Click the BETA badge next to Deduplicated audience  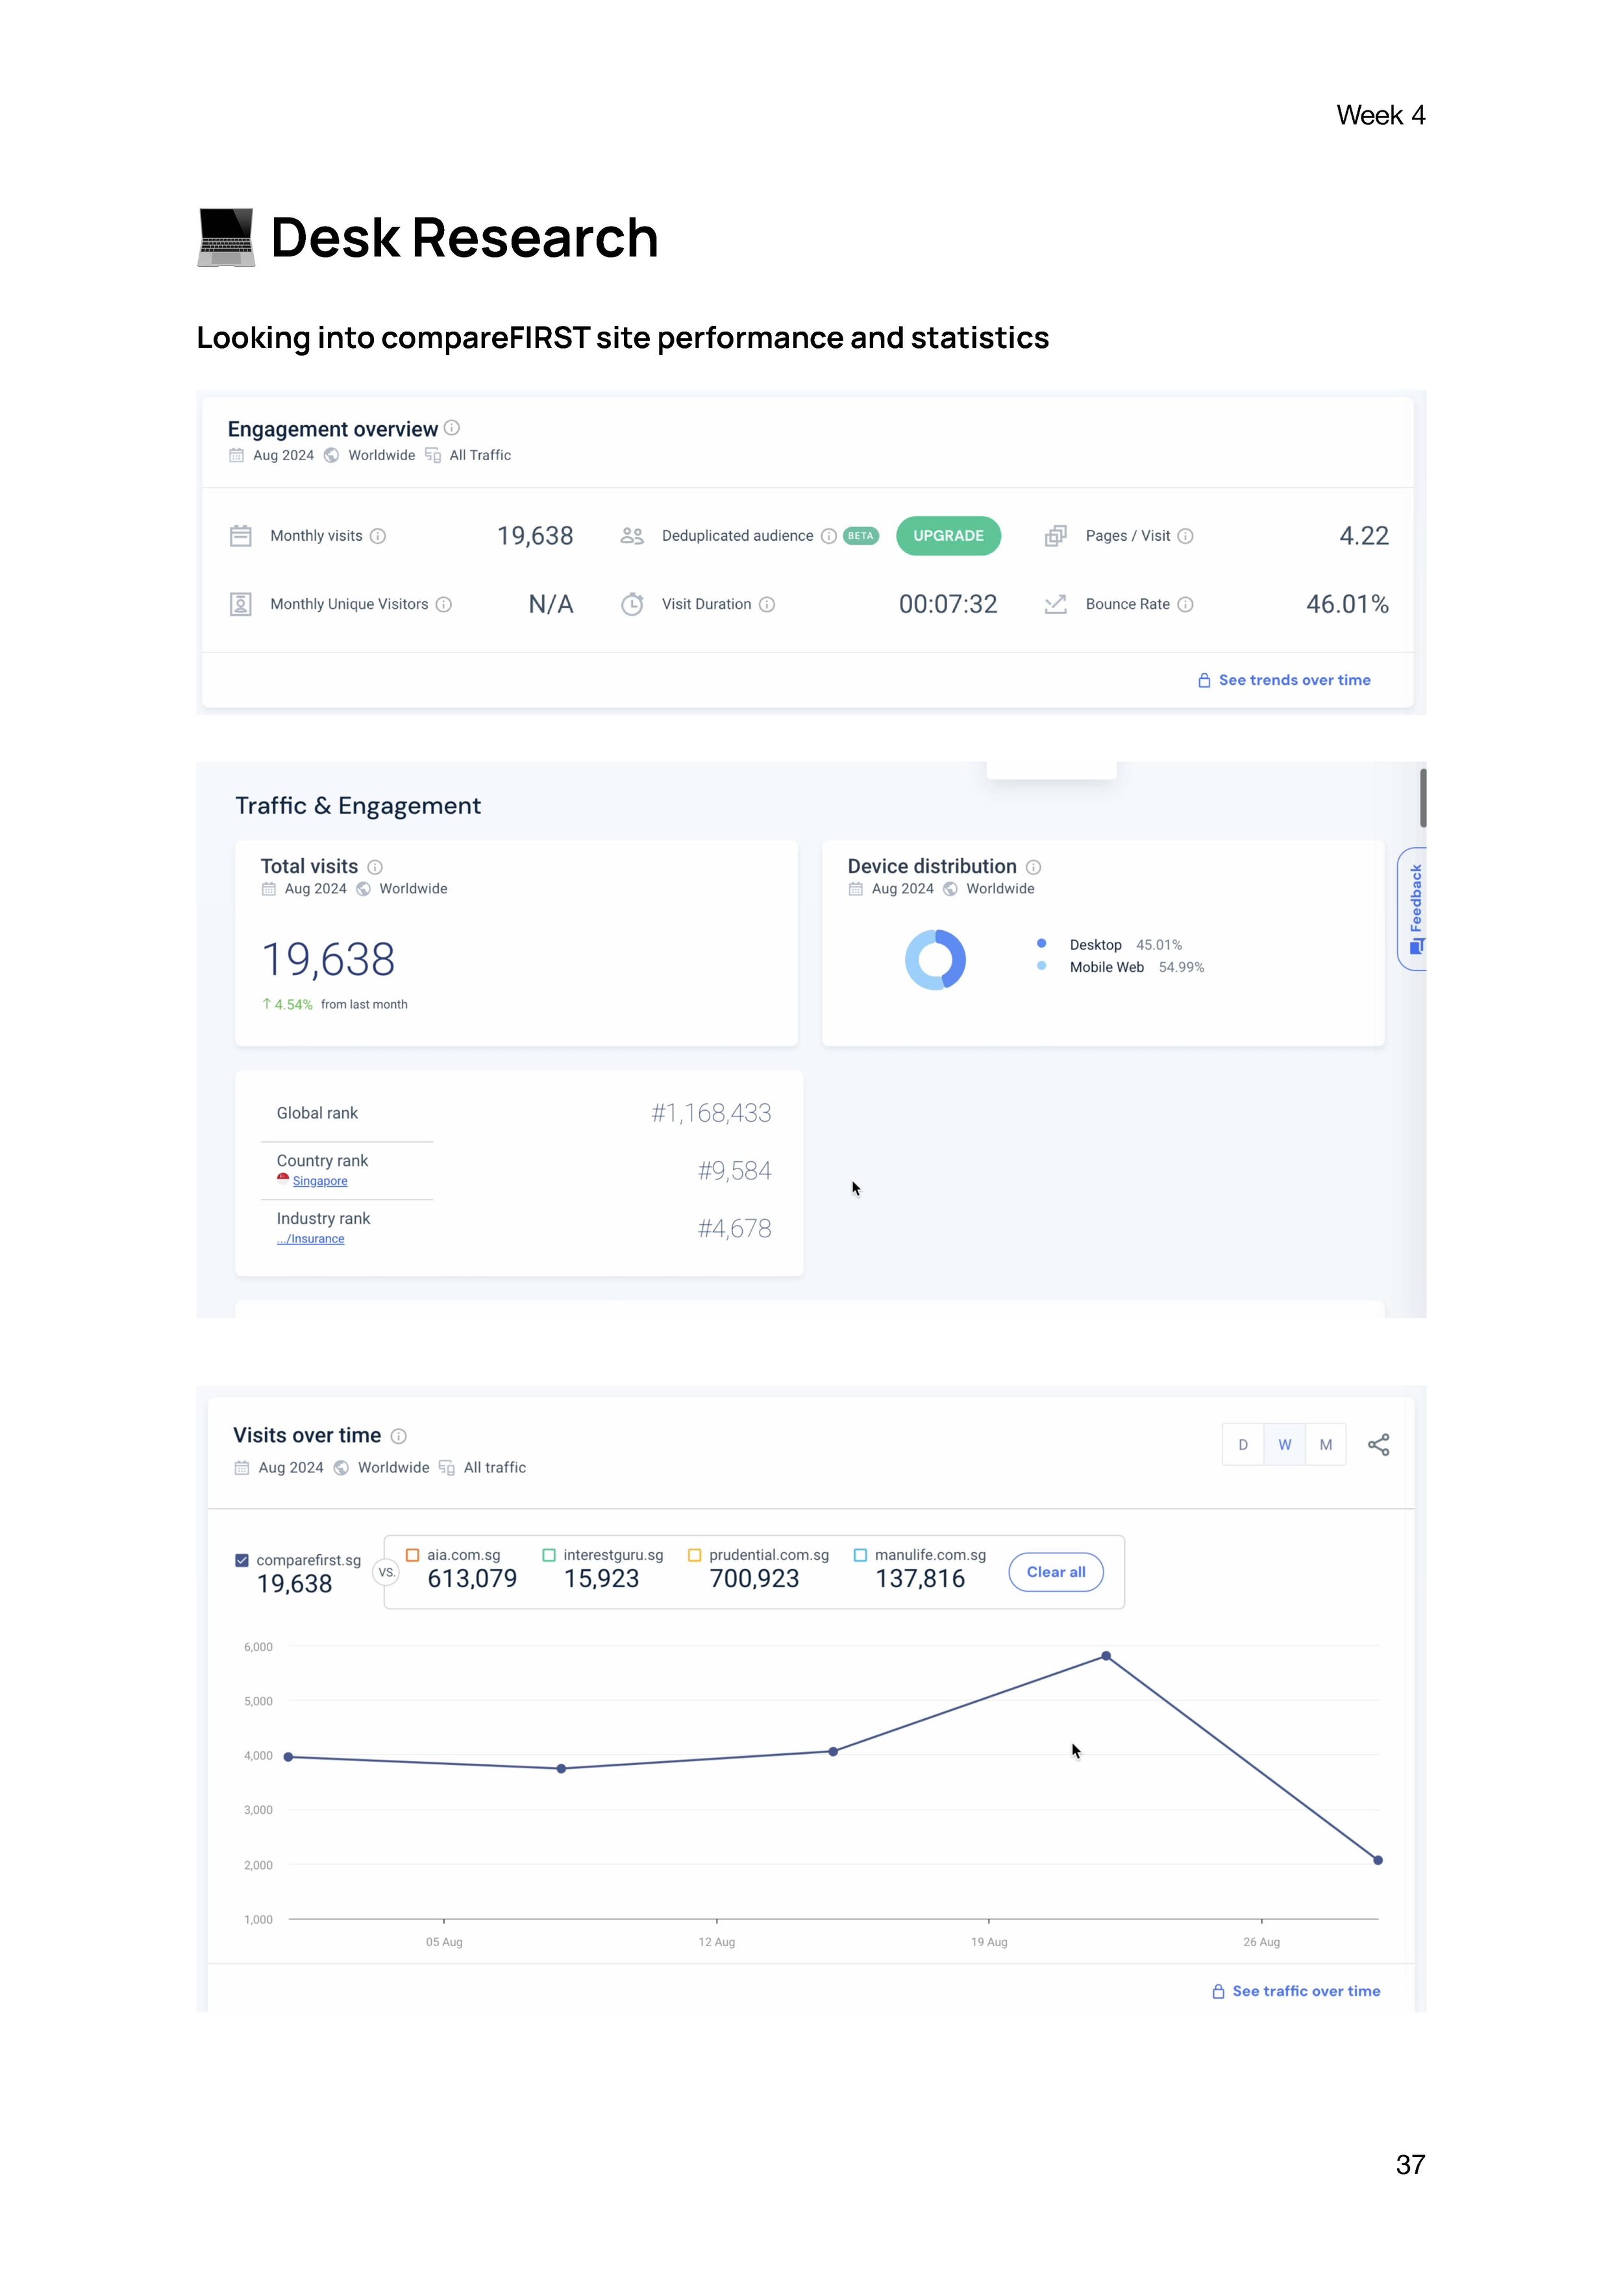tap(860, 536)
